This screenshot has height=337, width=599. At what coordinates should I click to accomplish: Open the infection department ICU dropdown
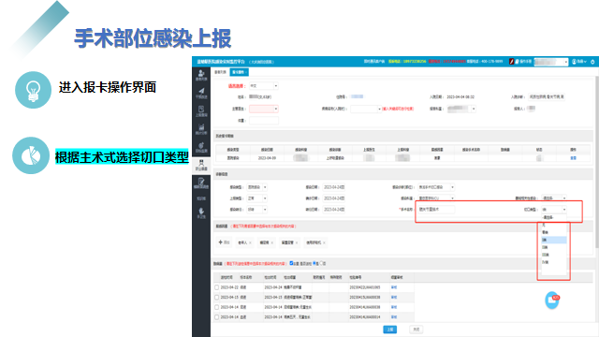pos(436,198)
